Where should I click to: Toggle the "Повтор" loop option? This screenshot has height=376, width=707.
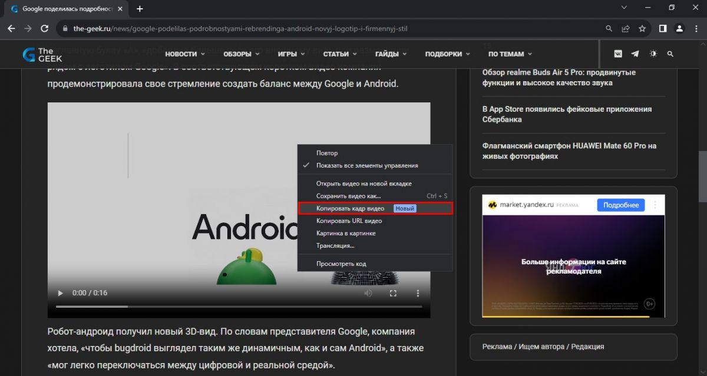(327, 153)
